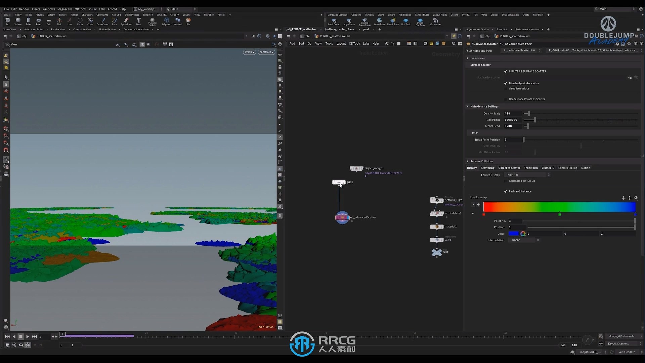Select the OUT null node

pyautogui.click(x=437, y=252)
